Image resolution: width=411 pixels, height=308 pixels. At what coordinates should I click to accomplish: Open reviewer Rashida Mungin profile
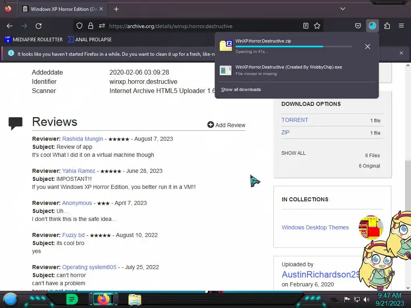(x=83, y=139)
